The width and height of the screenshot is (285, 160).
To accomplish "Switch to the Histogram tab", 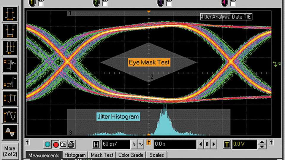I will (75, 155).
